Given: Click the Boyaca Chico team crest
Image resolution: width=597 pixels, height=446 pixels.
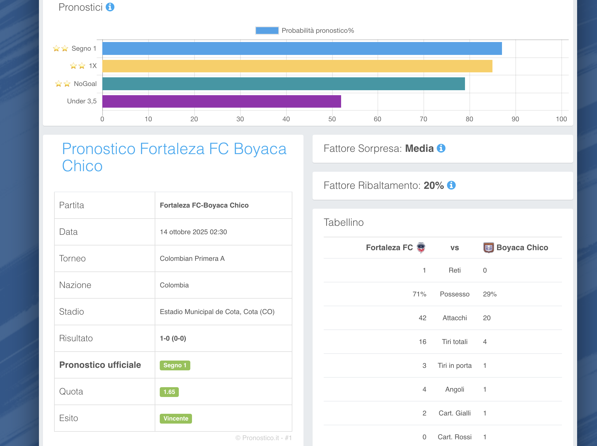Looking at the screenshot, I should click(x=488, y=248).
